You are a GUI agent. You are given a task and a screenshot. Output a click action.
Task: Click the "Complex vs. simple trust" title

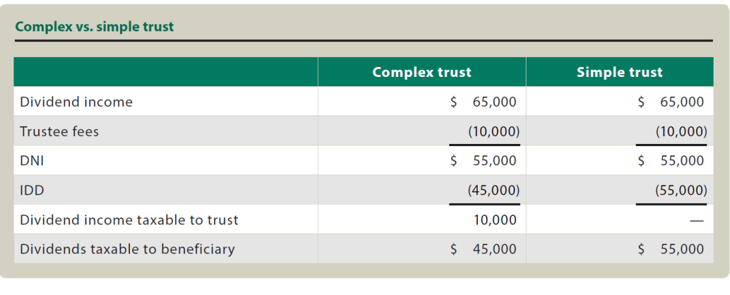tap(94, 27)
